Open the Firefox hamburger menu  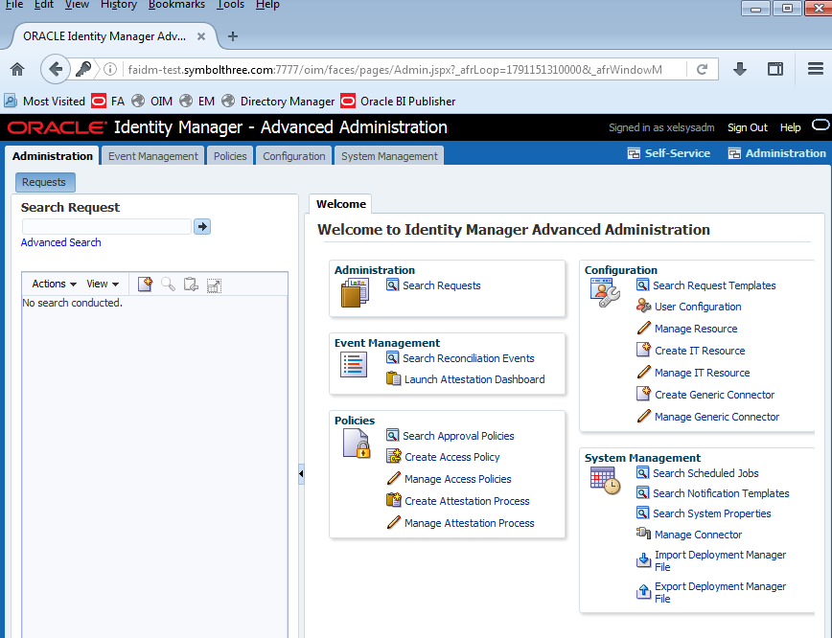(815, 69)
